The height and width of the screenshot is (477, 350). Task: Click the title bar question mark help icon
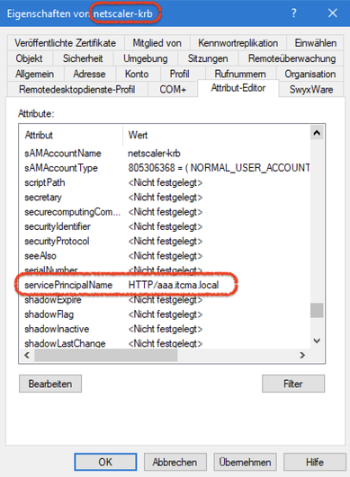[x=293, y=13]
